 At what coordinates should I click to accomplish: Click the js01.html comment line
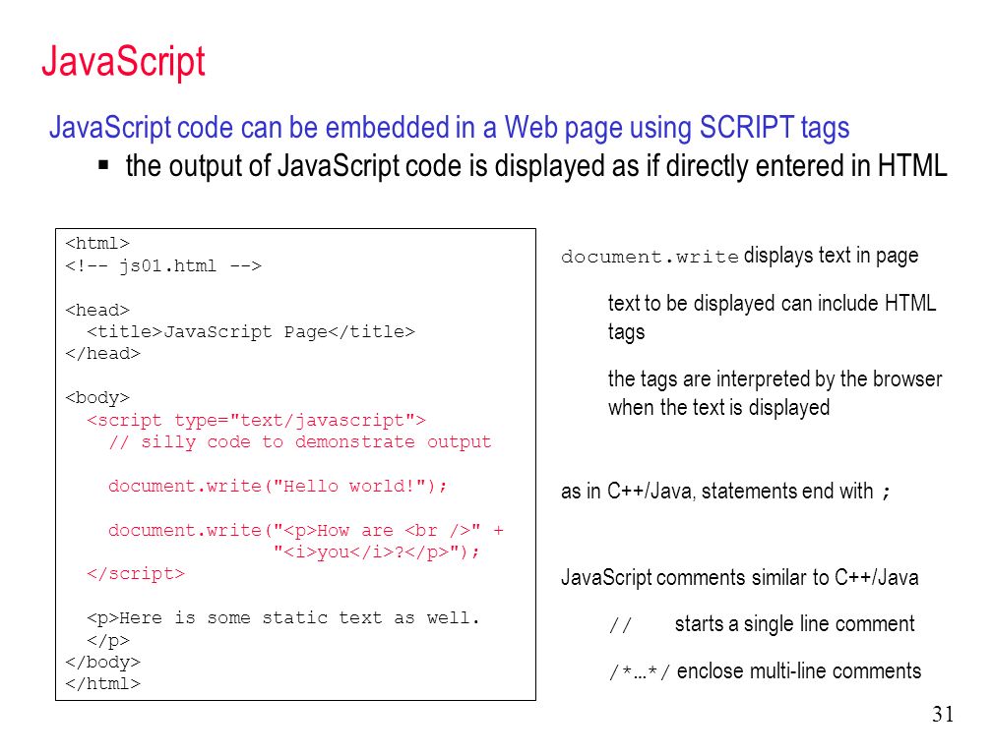(x=163, y=265)
